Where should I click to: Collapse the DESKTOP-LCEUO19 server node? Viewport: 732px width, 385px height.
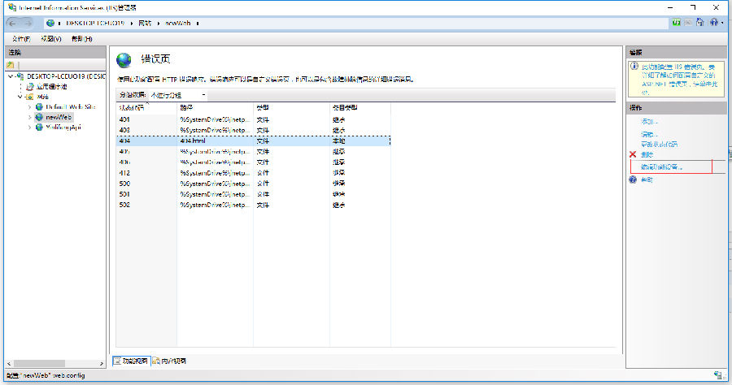coord(11,76)
